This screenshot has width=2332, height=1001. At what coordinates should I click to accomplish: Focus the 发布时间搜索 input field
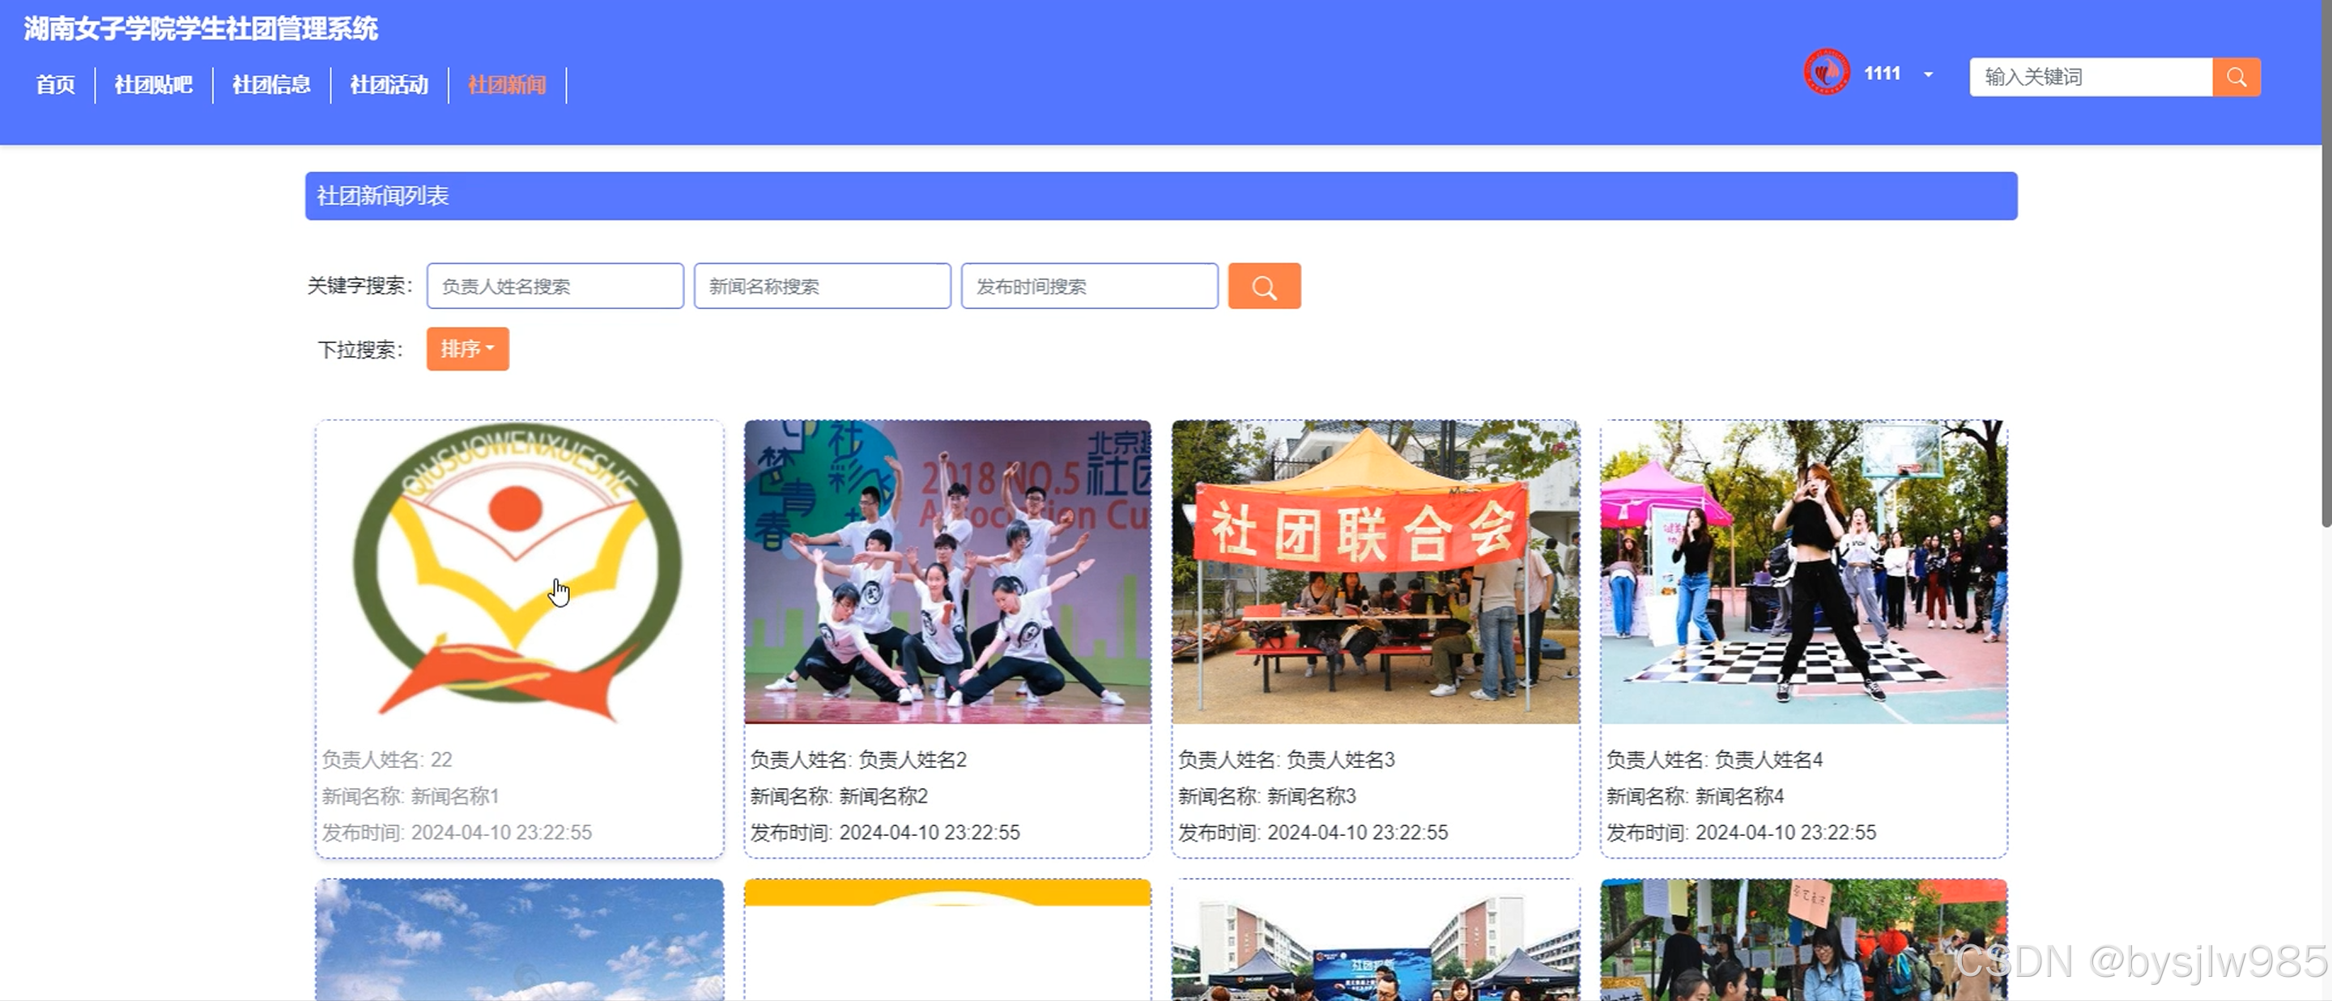coord(1089,286)
